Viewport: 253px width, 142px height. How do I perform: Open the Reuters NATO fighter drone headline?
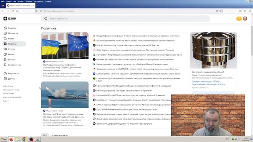click(x=135, y=60)
